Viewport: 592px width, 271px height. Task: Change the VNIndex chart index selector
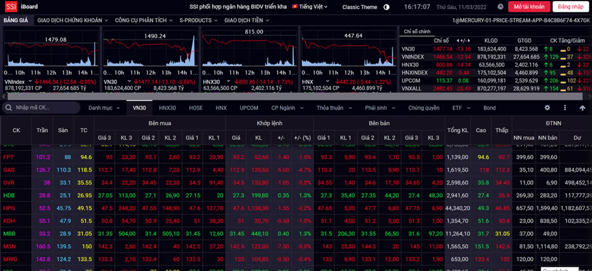coord(18,82)
